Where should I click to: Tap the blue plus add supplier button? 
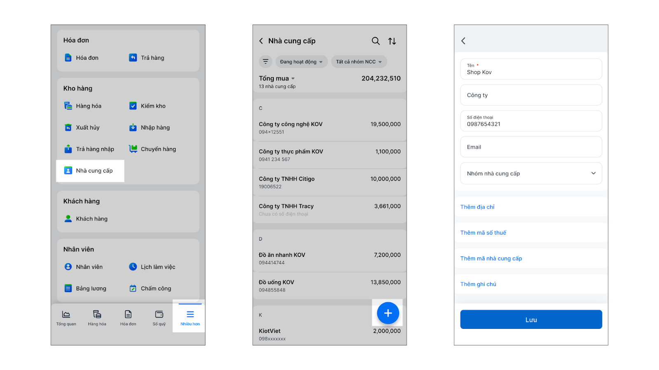388,313
